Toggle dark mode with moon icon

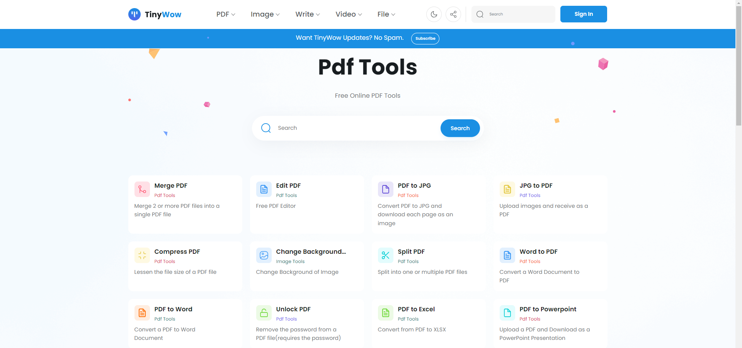pyautogui.click(x=434, y=14)
